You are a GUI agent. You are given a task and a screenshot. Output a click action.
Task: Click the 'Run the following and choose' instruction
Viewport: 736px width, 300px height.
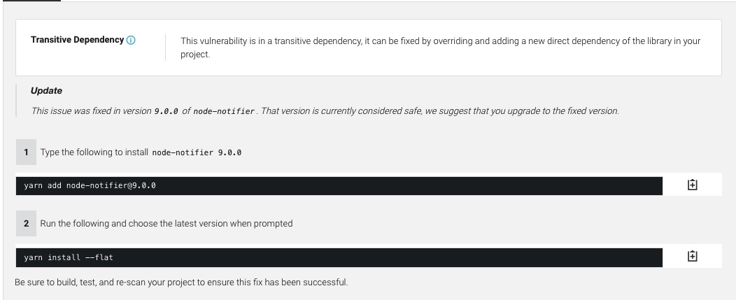click(167, 224)
